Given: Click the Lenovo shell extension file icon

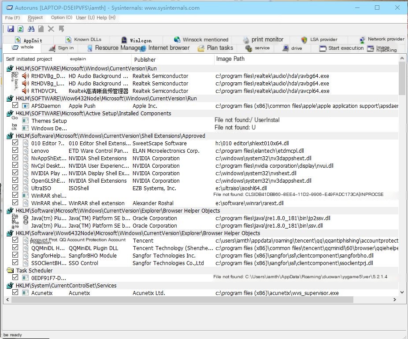Looking at the screenshot, I should pyautogui.click(x=26, y=151).
